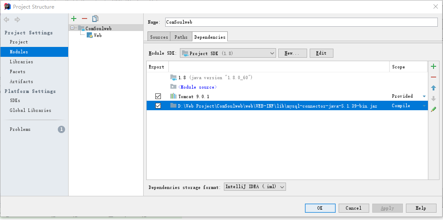Viewport: 443px width, 220px height.
Task: Move the dependency up with the blue arrow
Action: 434,88
